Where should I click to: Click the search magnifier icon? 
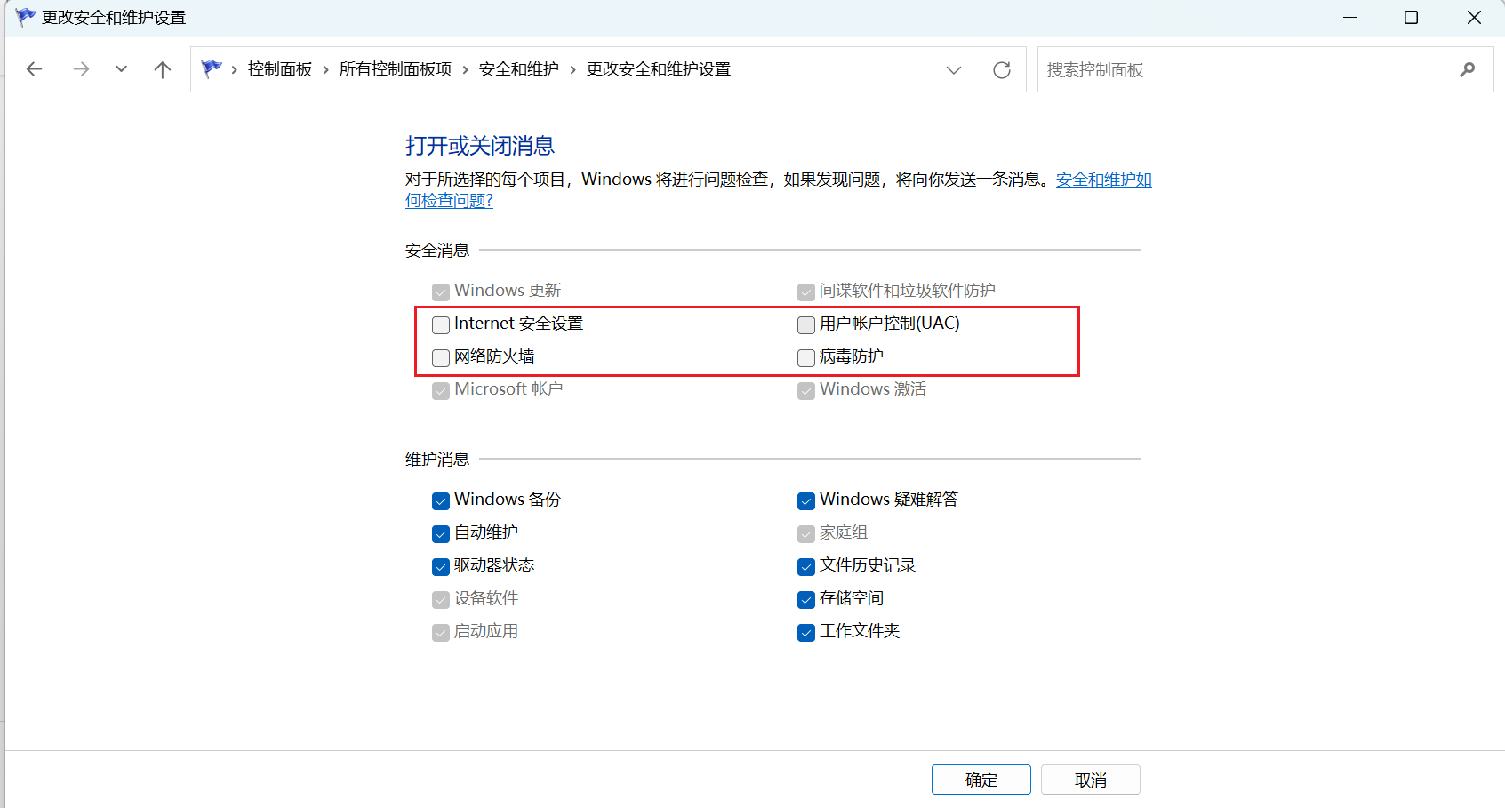pos(1467,69)
